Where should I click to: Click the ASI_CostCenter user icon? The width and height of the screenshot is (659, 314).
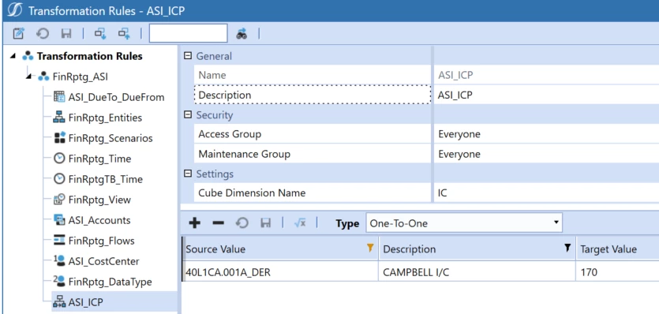click(x=59, y=260)
